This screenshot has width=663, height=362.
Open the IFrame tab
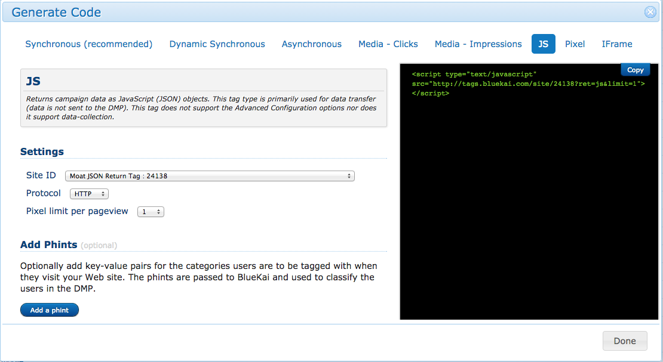(617, 44)
